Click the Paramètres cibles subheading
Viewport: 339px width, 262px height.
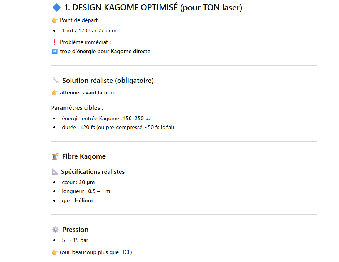click(77, 108)
